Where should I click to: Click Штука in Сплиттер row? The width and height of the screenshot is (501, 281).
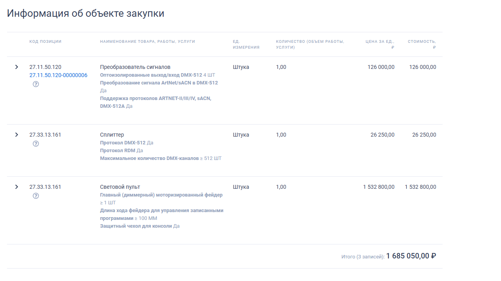coord(241,135)
